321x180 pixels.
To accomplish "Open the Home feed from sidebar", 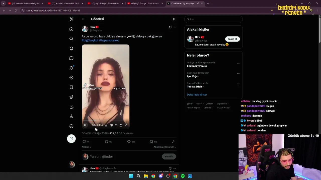I will 71,29.
